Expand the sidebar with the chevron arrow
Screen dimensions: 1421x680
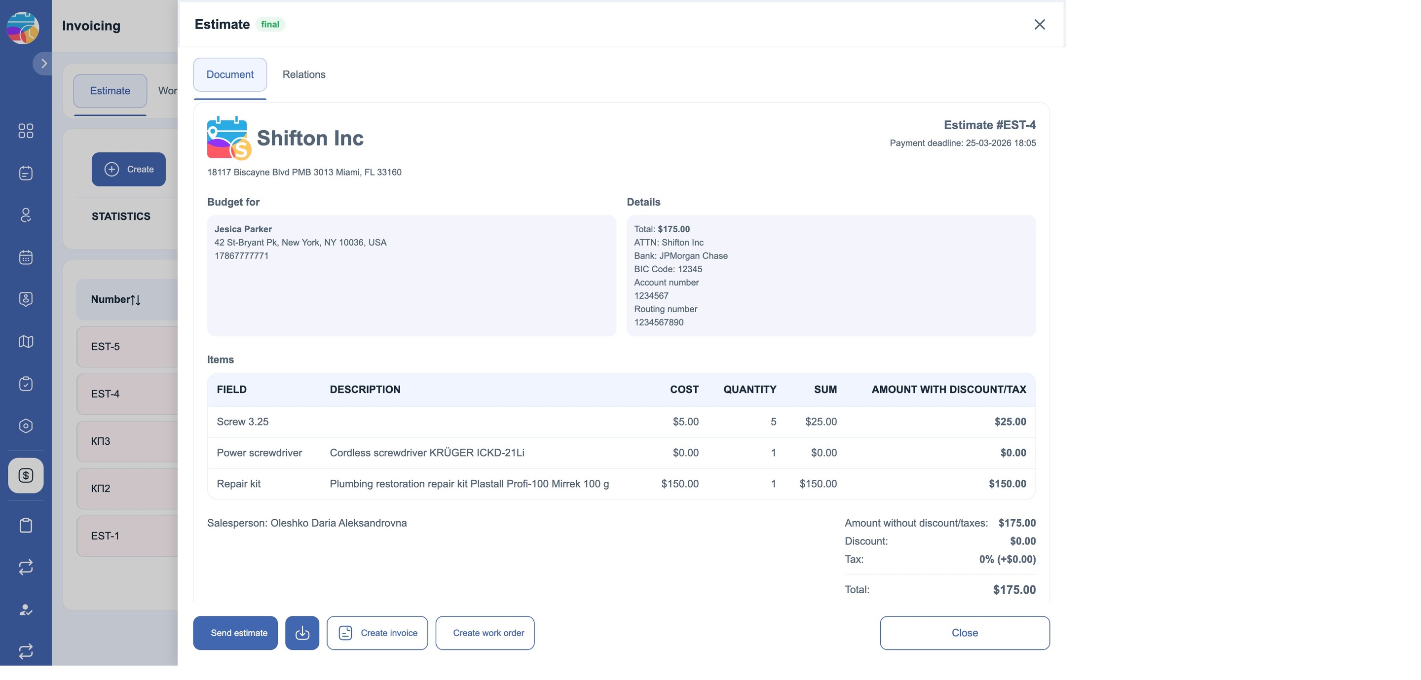(43, 64)
